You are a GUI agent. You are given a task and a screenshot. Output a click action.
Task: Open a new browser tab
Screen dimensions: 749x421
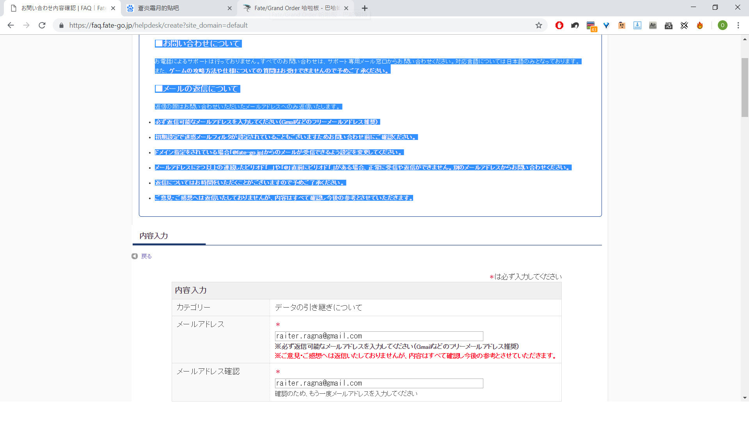(364, 8)
